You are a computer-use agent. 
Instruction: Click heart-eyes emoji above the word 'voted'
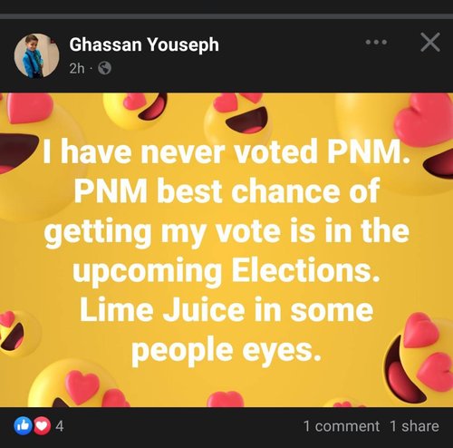(x=237, y=118)
